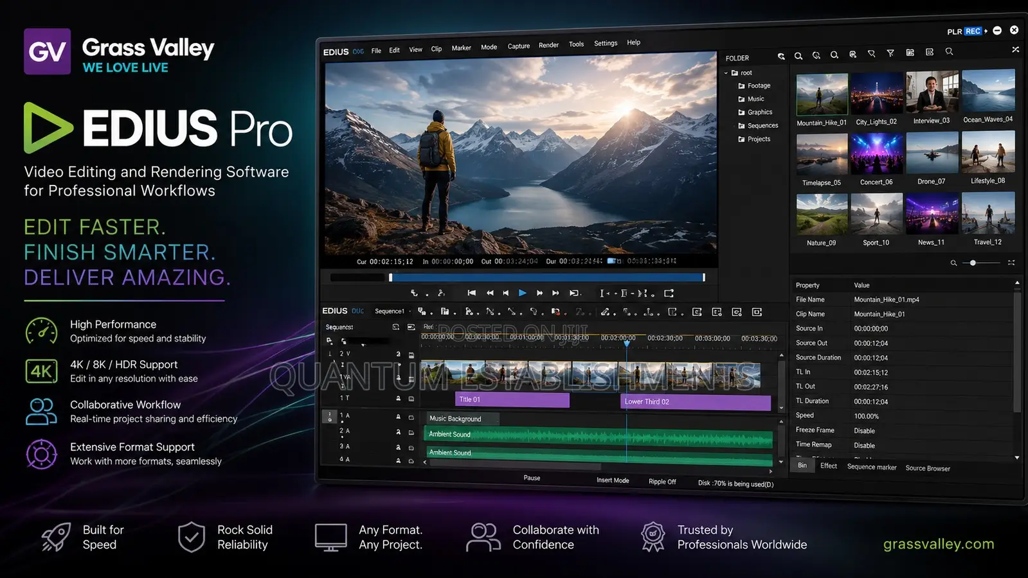Select the Music folder
Viewport: 1028px width, 578px height.
click(x=751, y=99)
